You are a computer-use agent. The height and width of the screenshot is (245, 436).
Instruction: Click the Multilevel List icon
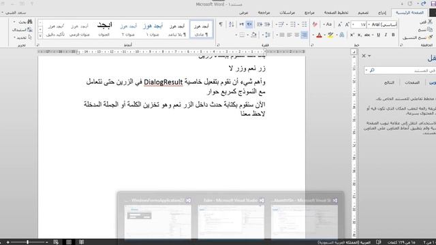click(281, 24)
